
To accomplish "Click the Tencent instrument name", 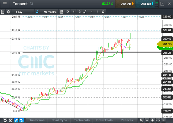I will point(20,4).
